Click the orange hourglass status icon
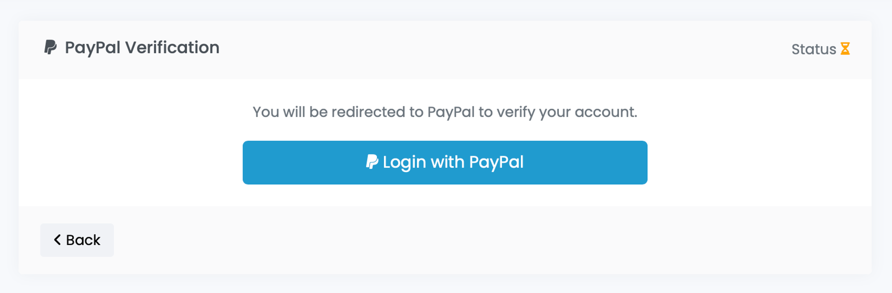The width and height of the screenshot is (892, 293). [845, 49]
